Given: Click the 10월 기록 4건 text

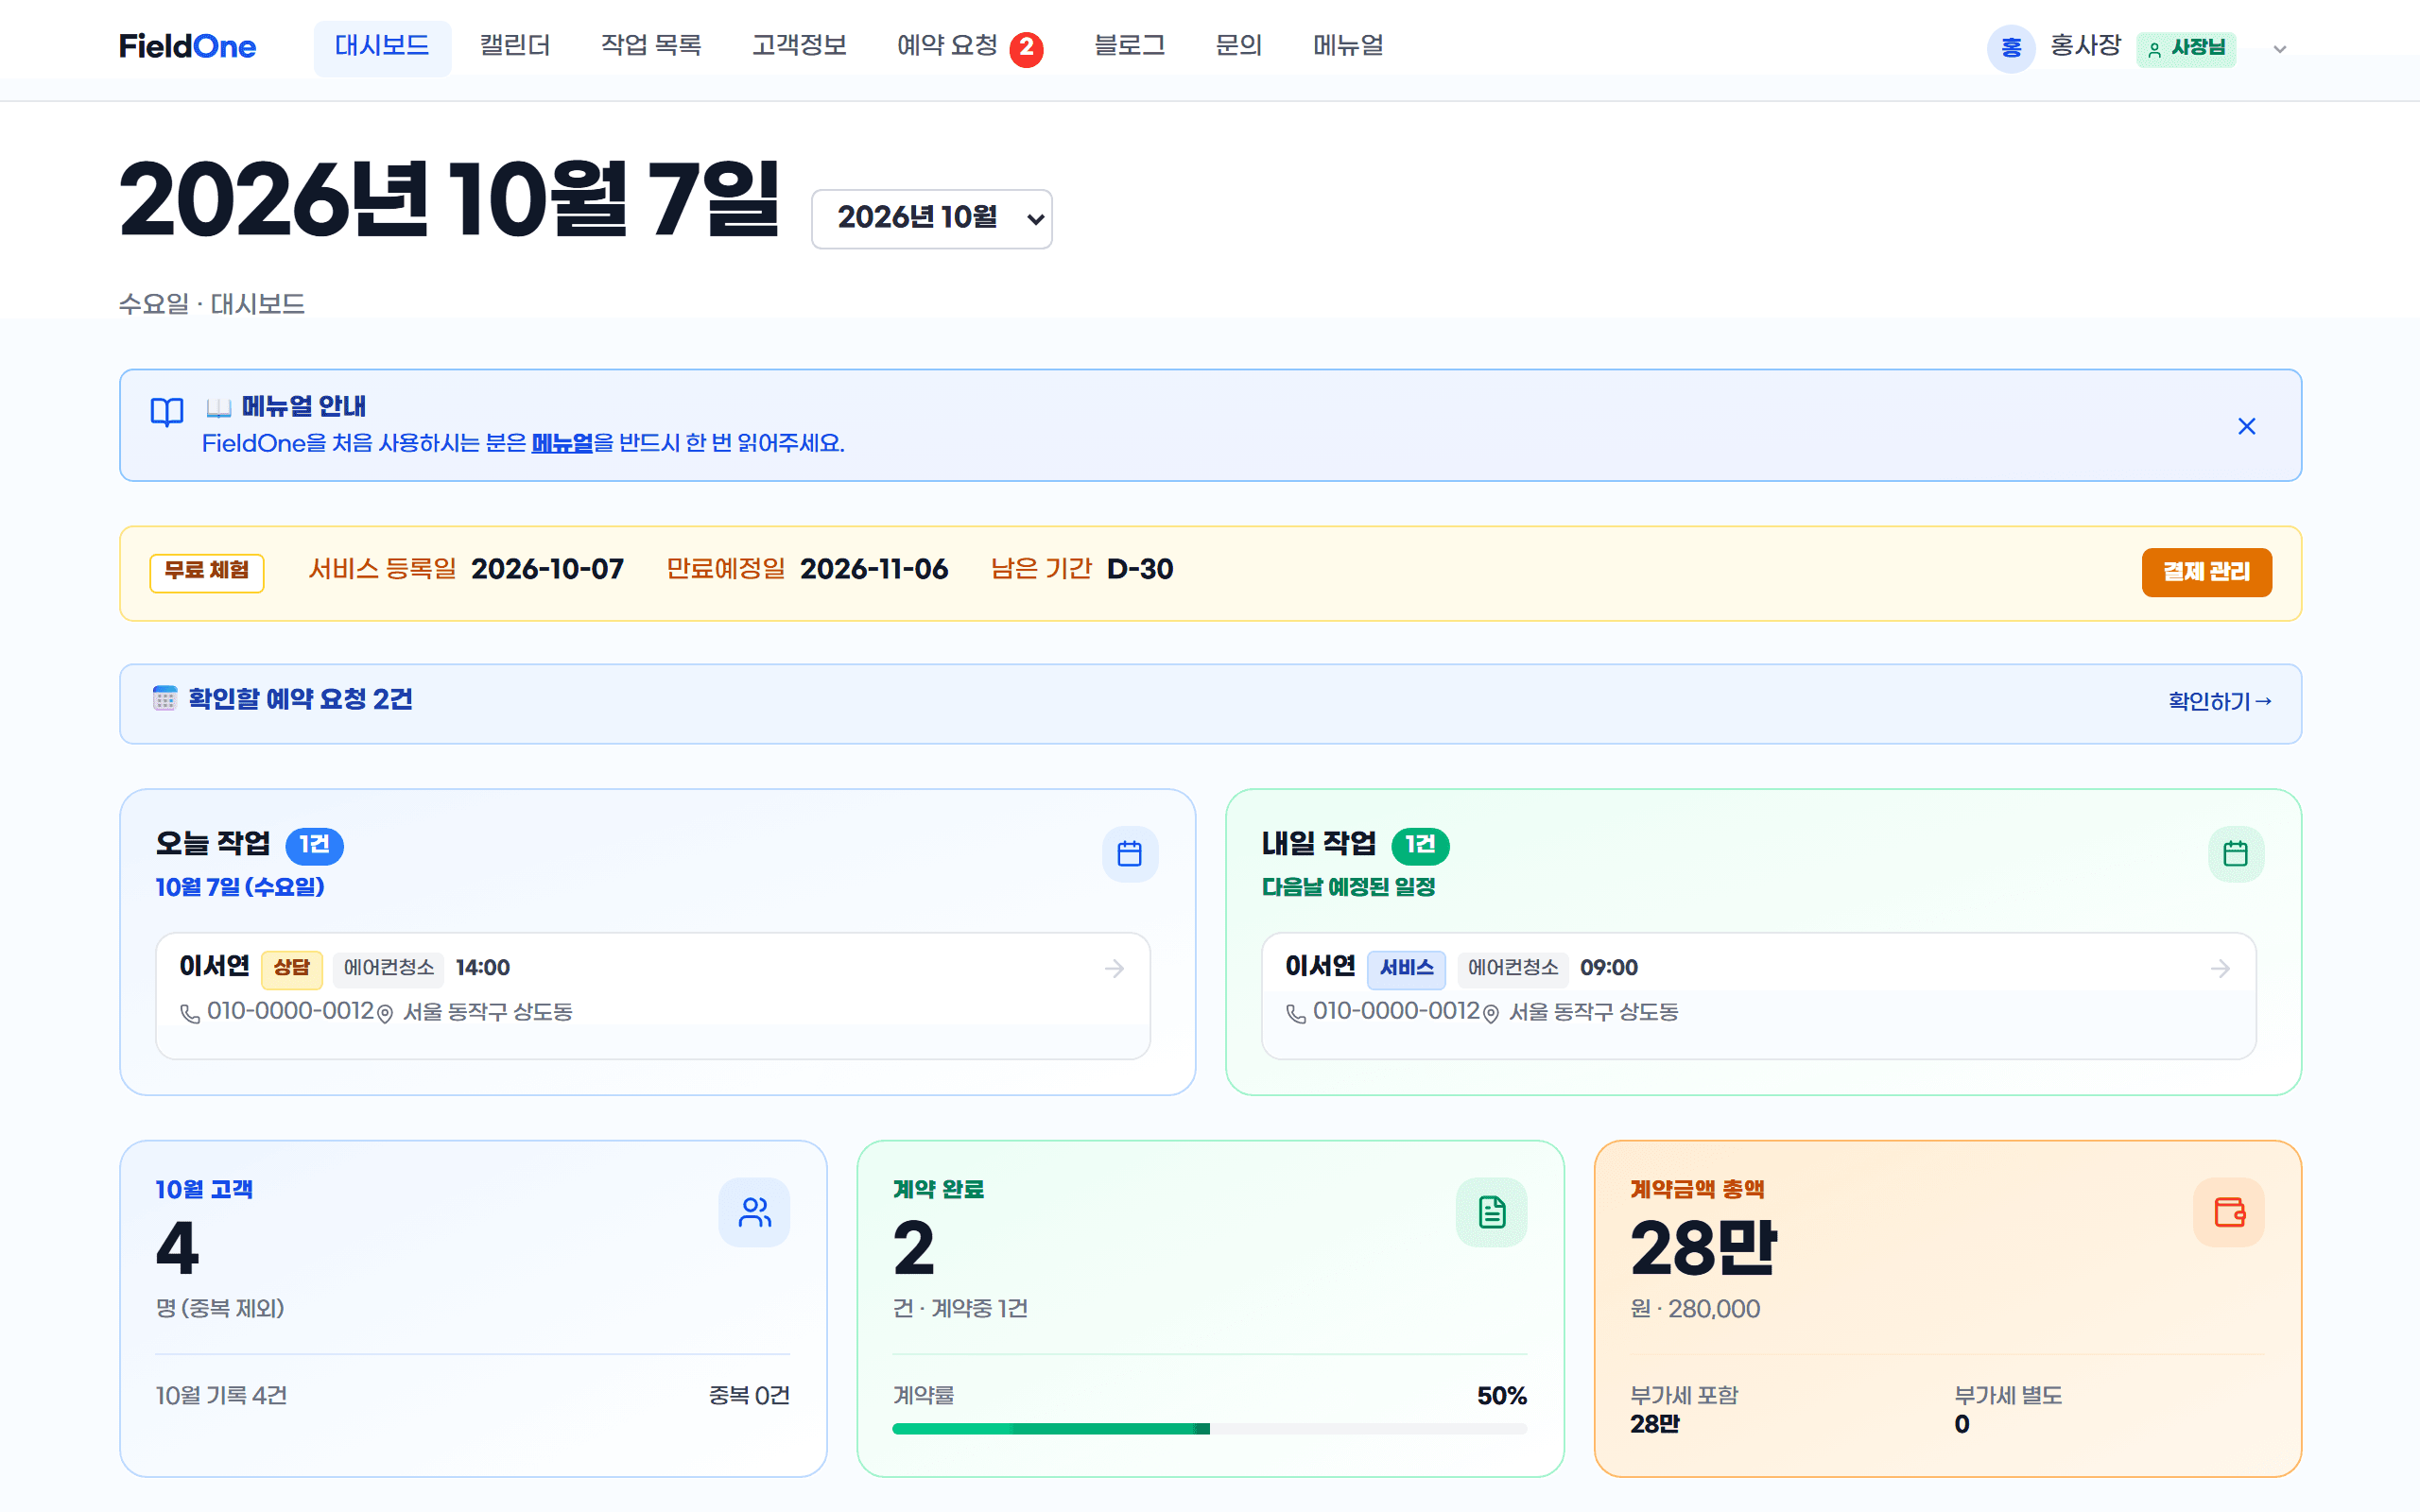Looking at the screenshot, I should click(x=221, y=1395).
